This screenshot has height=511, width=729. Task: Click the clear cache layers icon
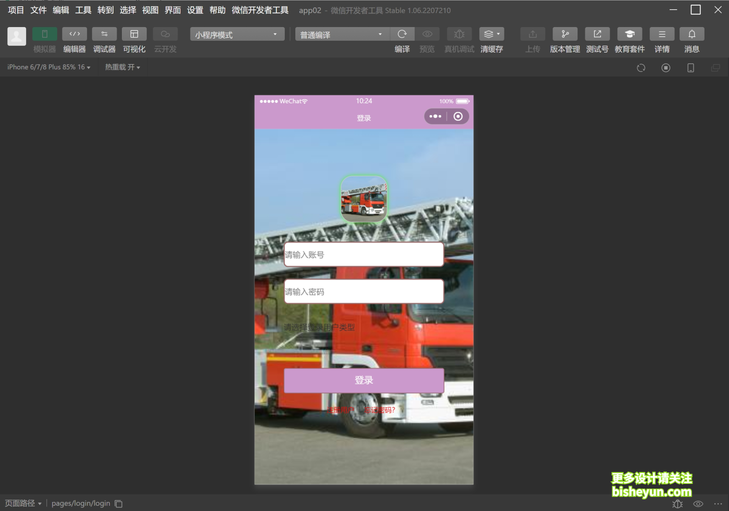coord(491,34)
